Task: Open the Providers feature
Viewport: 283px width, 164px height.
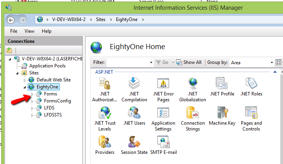Action: pos(105,145)
